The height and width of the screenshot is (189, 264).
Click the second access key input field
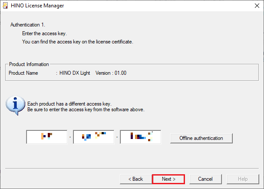pos(94,137)
